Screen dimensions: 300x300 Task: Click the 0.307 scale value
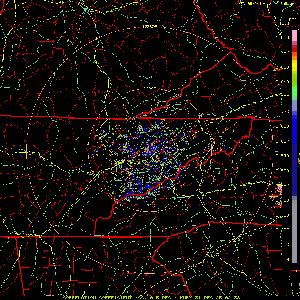(x=282, y=230)
